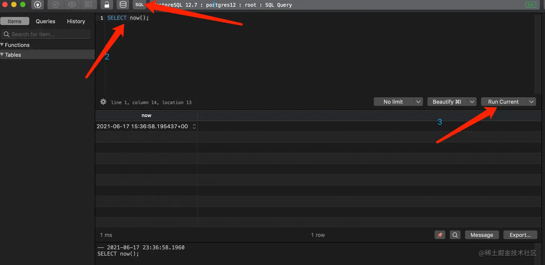Open the Run Current dropdown arrow

coord(532,102)
